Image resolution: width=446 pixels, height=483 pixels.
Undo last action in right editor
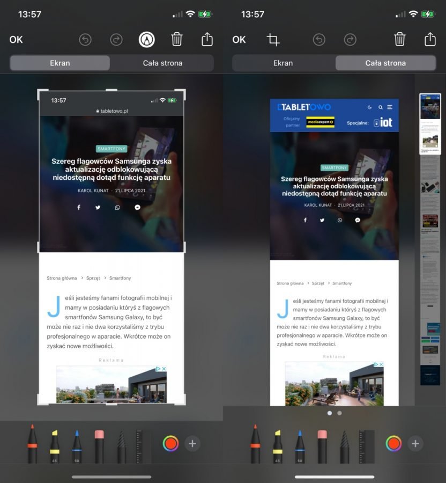click(319, 40)
